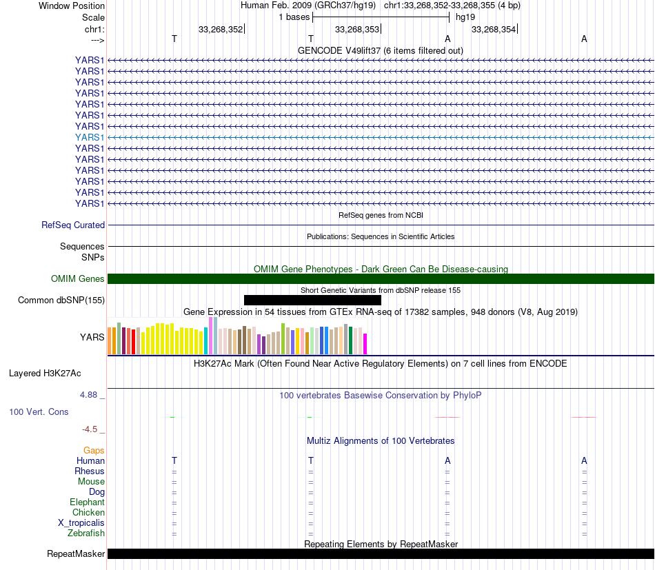The width and height of the screenshot is (655, 570).
Task: Click the 'Mouse' alignment species label
Action: (91, 482)
